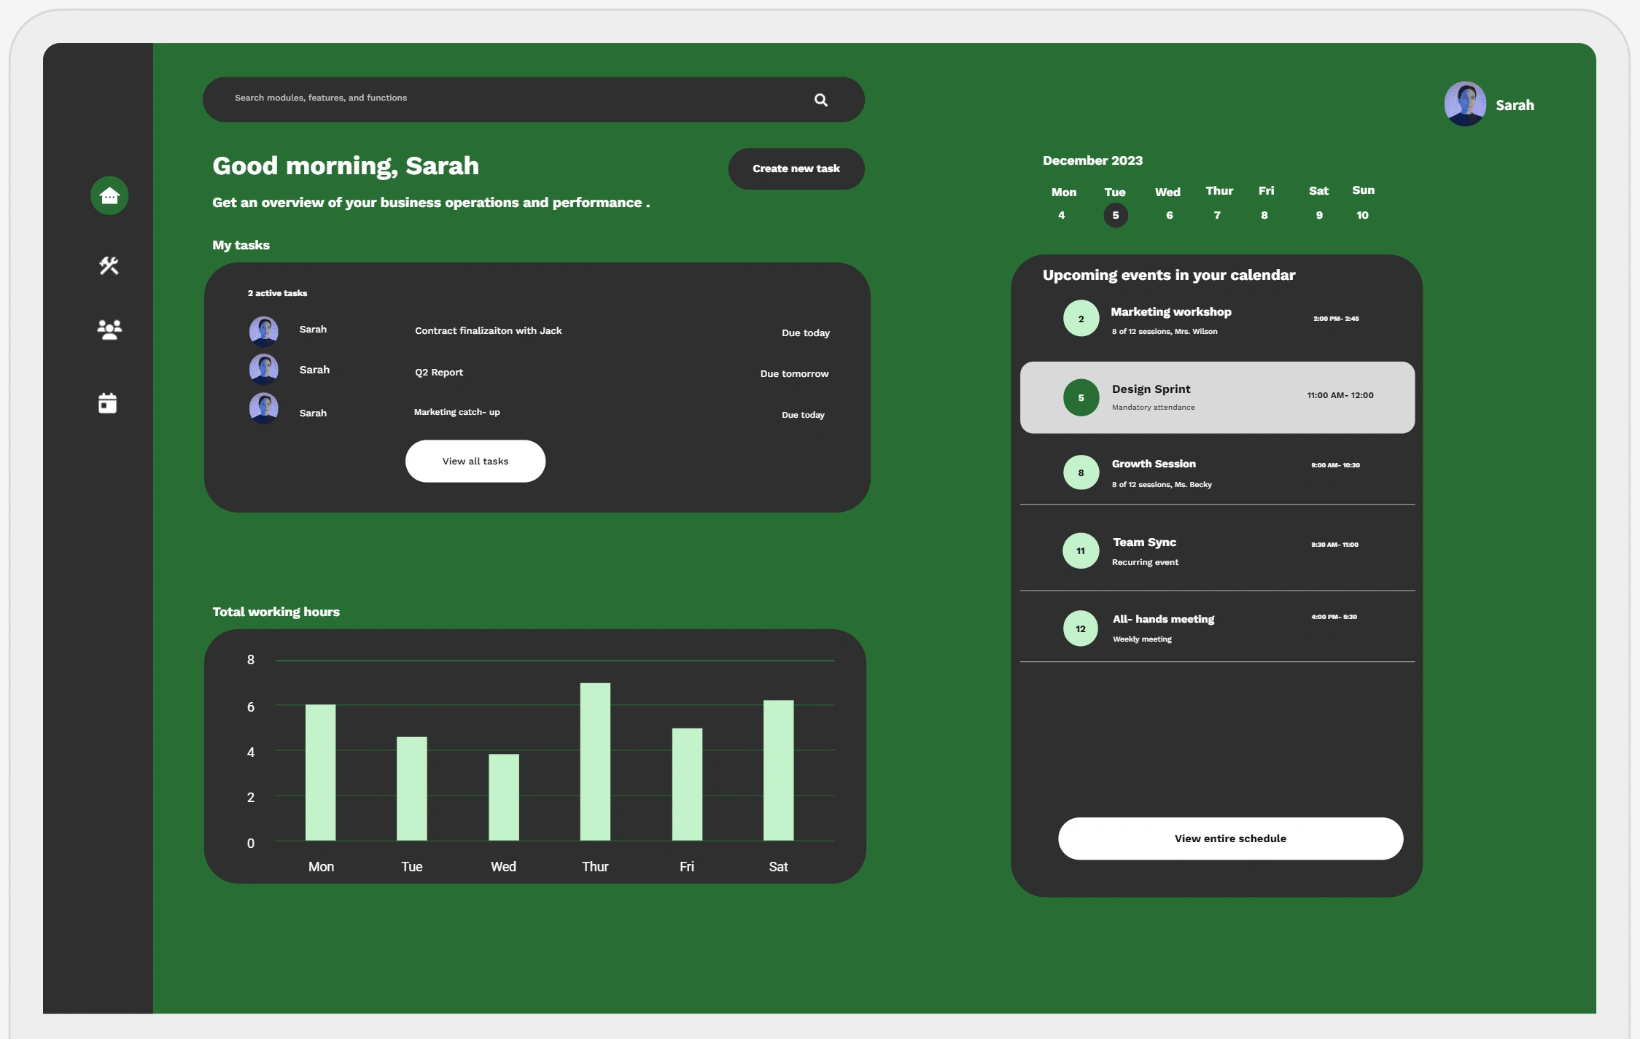Toggle visibility of Total working hours chart
The image size is (1640, 1039).
pyautogui.click(x=275, y=611)
